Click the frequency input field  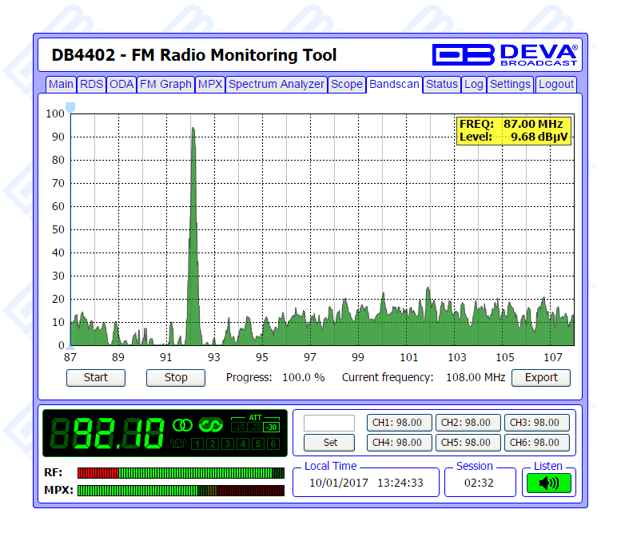(329, 423)
